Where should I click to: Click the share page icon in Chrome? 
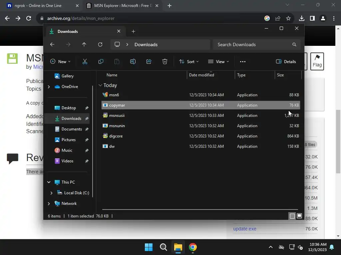(278, 19)
